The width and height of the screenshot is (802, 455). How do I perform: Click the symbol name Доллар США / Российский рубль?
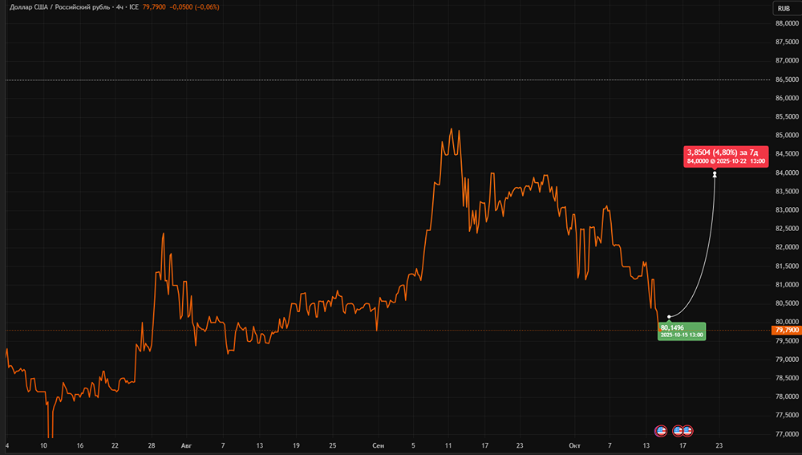coord(59,7)
